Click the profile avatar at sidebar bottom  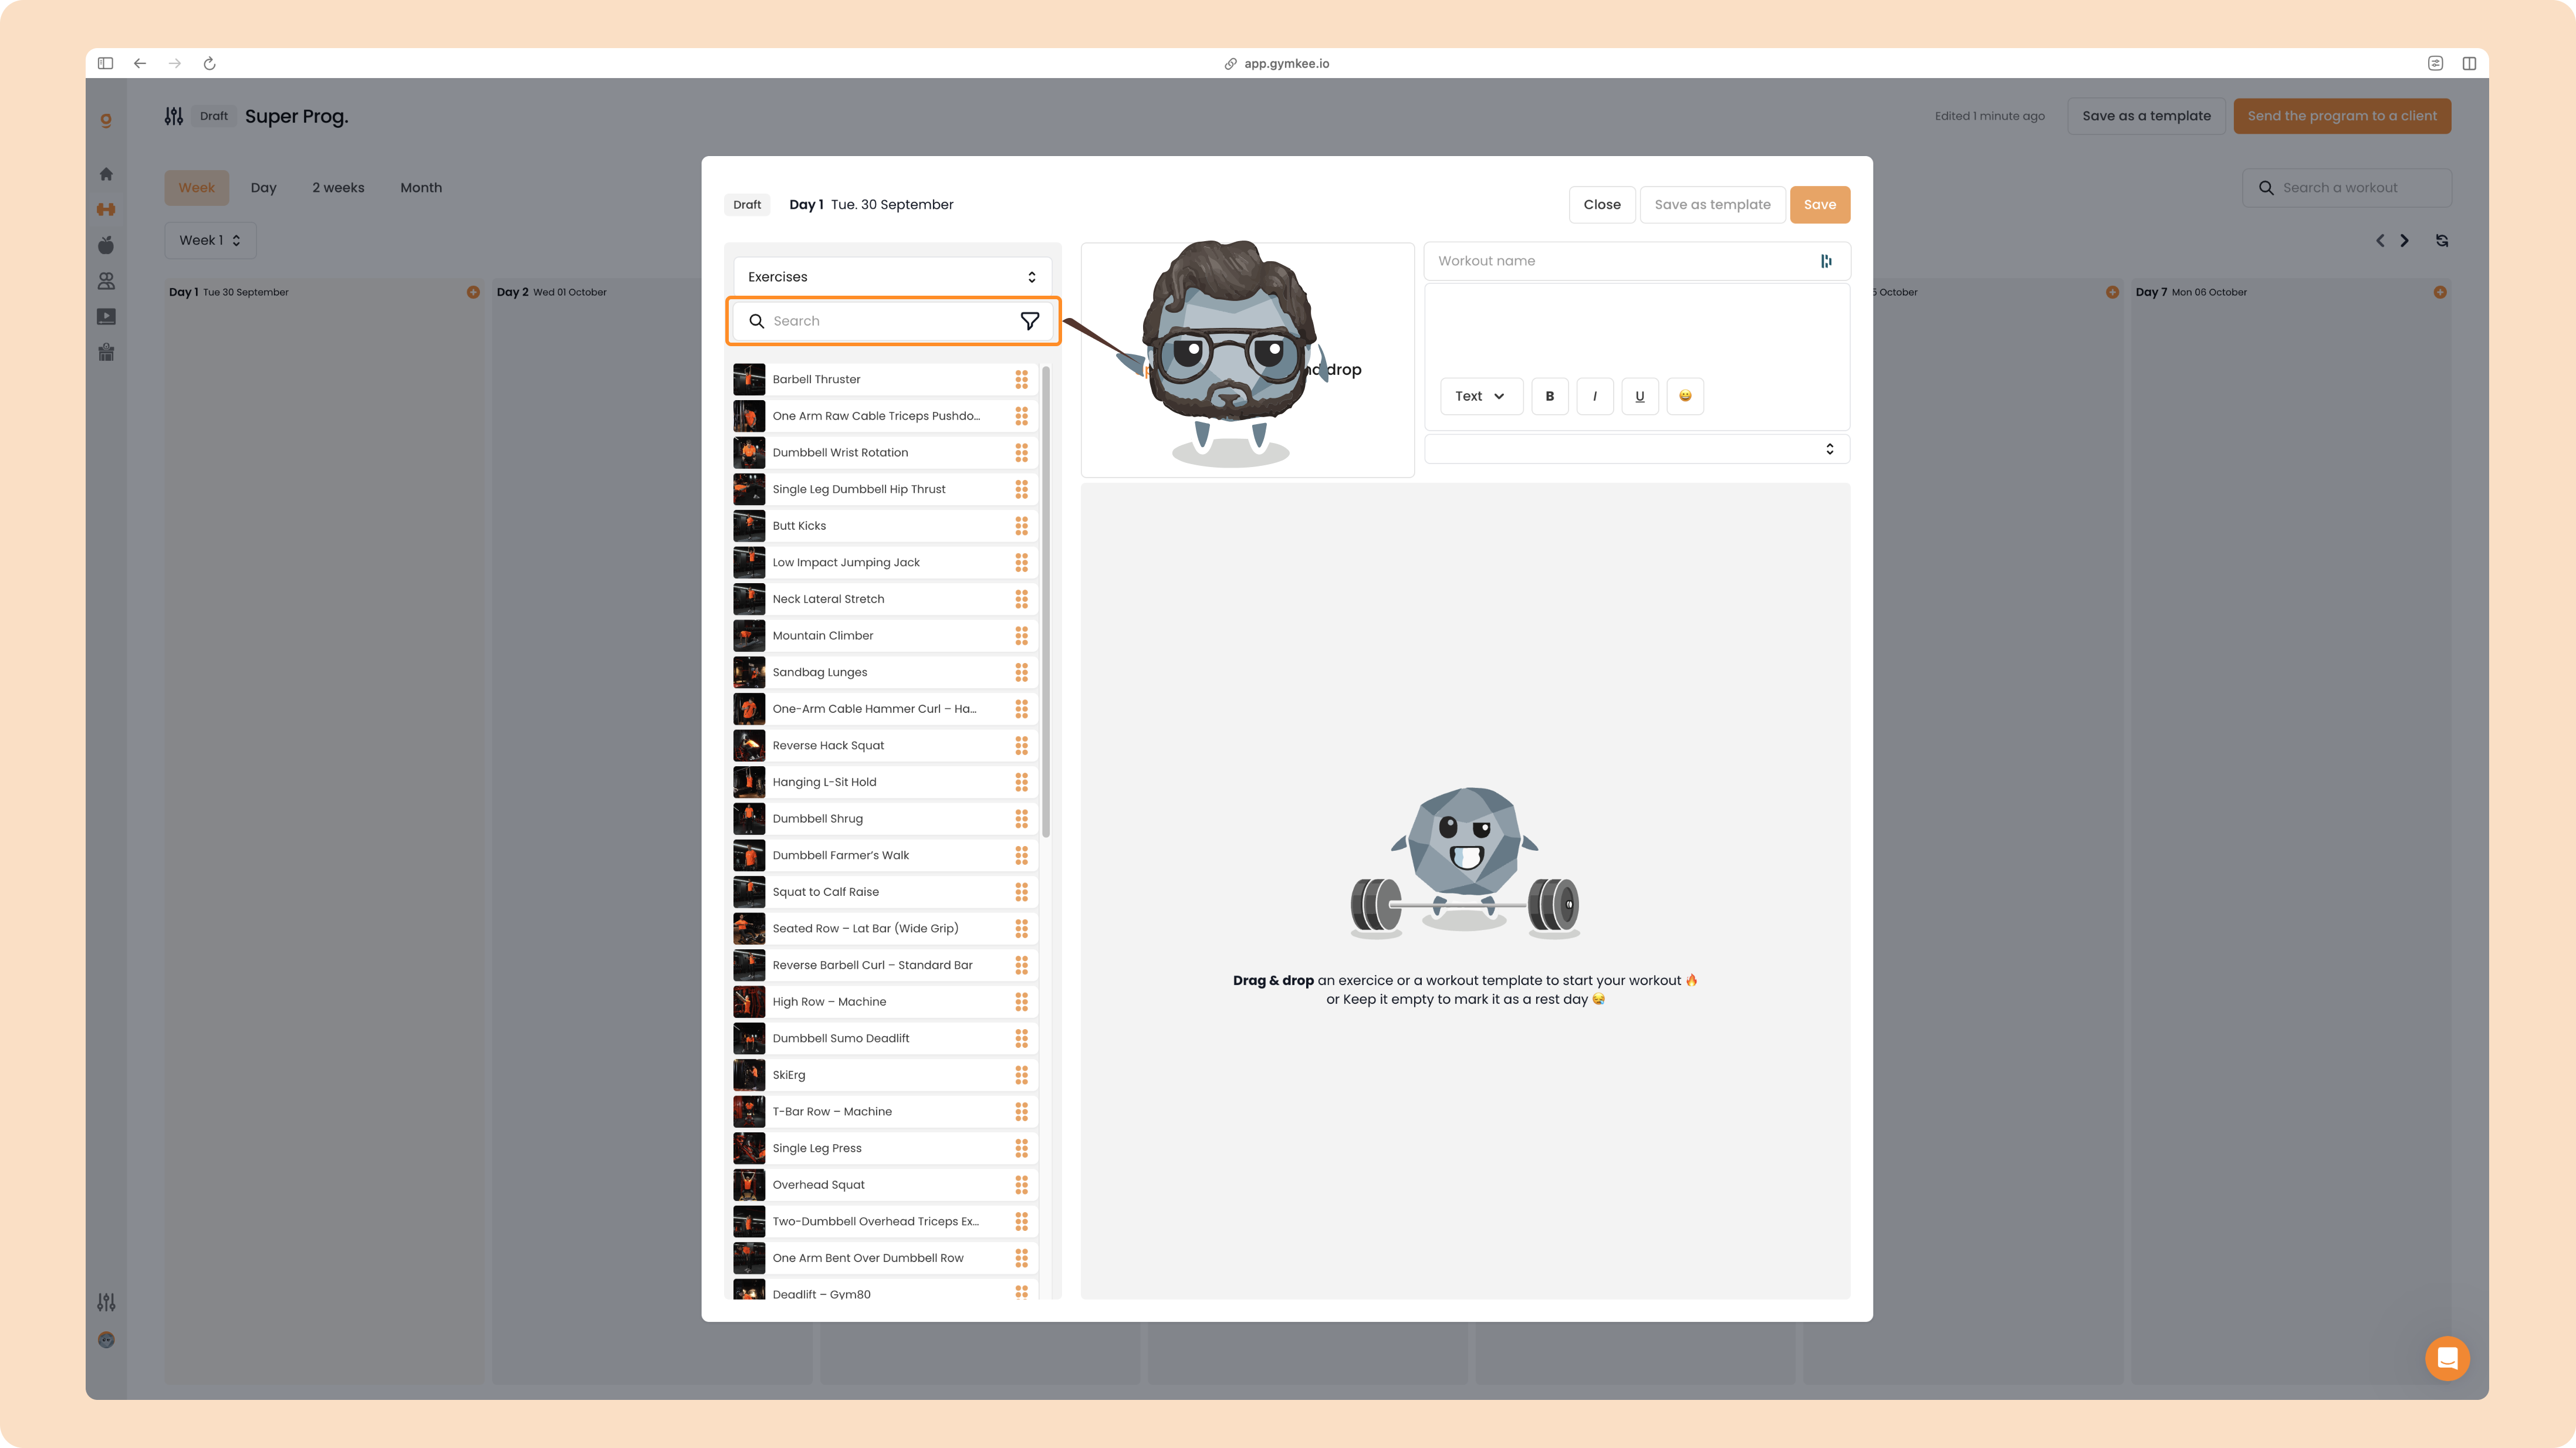[106, 1340]
